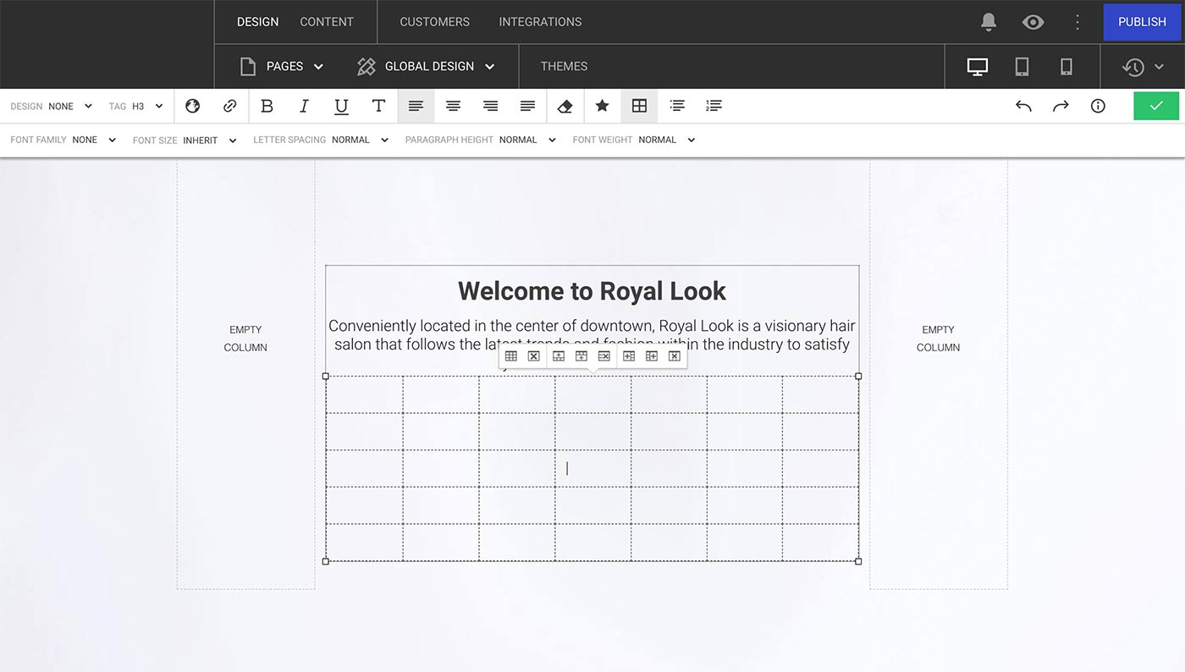This screenshot has width=1185, height=672.
Task: Switch to tablet view
Action: (x=1022, y=66)
